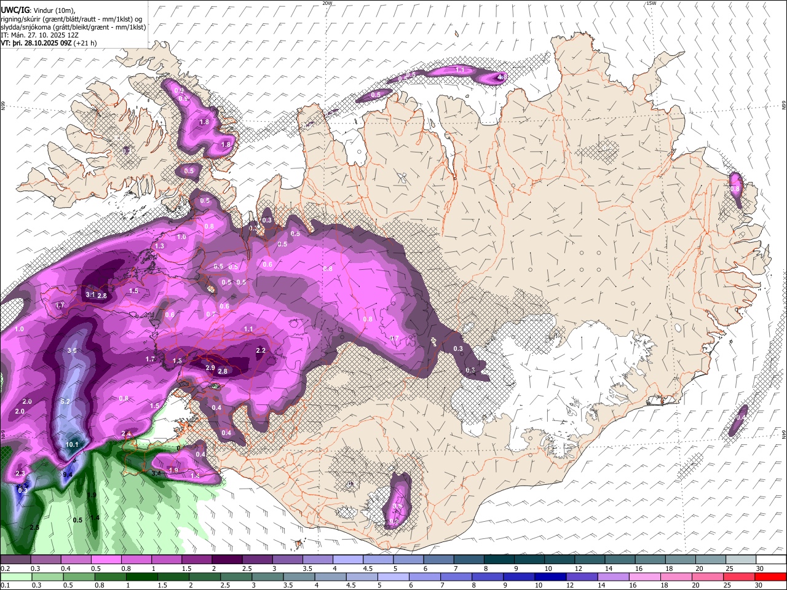Click the "1.3" value on the map
This screenshot has height=590, width=787.
(x=160, y=246)
